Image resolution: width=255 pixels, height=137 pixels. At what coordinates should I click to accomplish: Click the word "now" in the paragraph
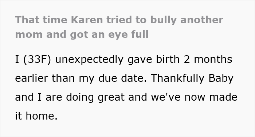(x=195, y=98)
